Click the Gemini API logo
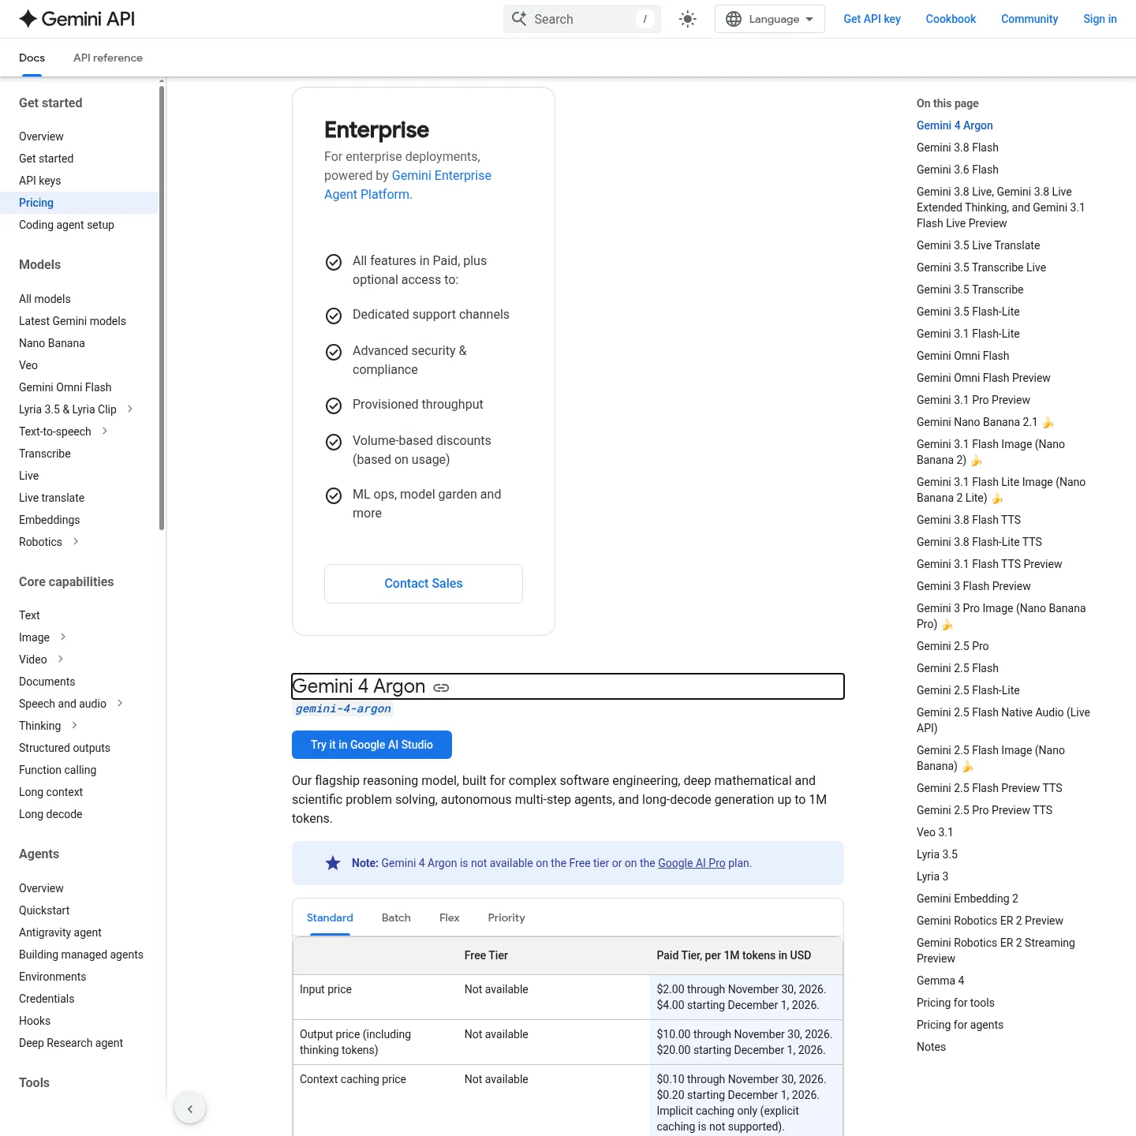 77,19
